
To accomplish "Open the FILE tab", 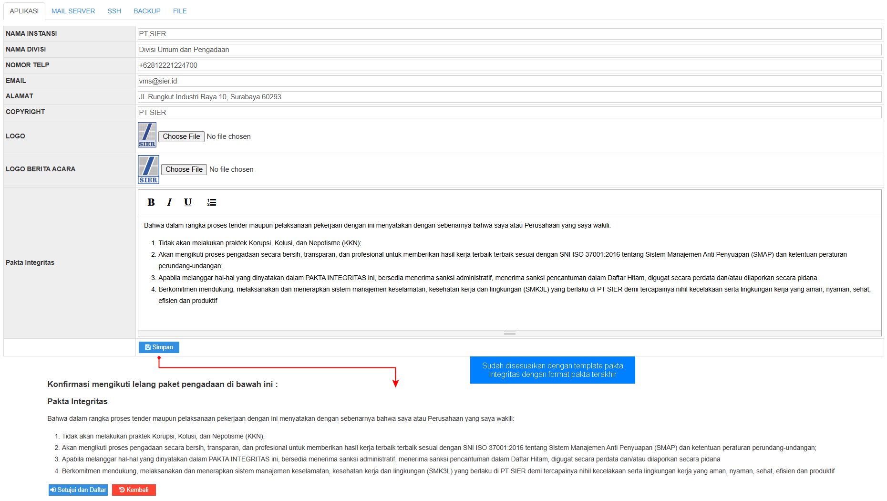I will coord(180,11).
